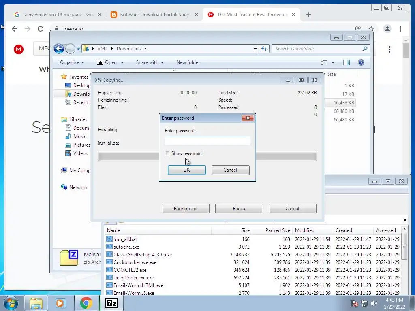Click the search magnifier icon in Explorer
415x311 pixels.
pyautogui.click(x=365, y=49)
